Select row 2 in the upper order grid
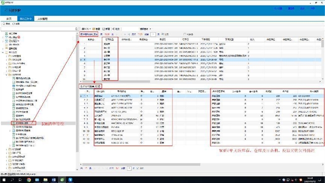 click(x=200, y=48)
